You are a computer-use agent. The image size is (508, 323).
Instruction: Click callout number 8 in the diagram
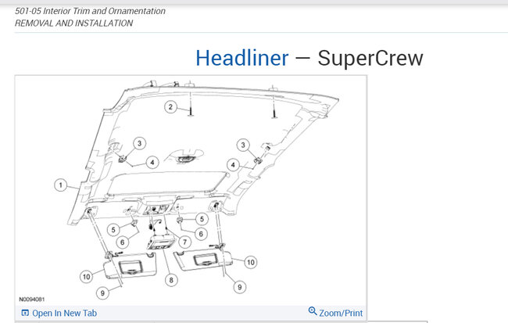(171, 280)
